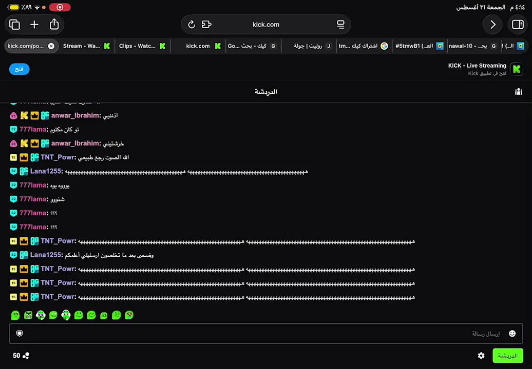This screenshot has width=532, height=369.
Task: Tap Lana1255 on وضحى بعد ما تخلصون message
Action: tap(47, 255)
